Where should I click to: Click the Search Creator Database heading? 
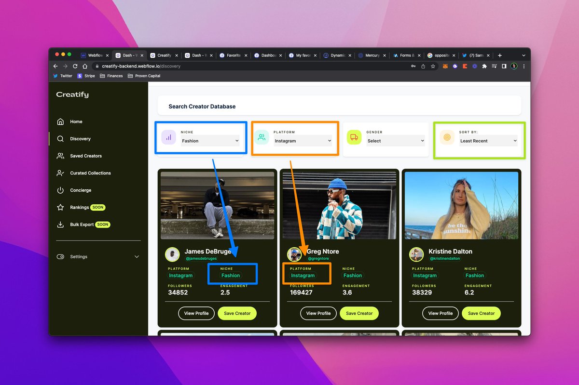[202, 106]
